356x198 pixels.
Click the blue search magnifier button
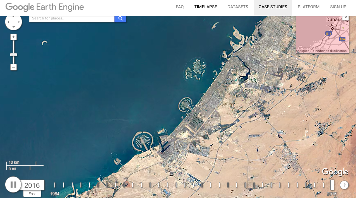(x=120, y=18)
